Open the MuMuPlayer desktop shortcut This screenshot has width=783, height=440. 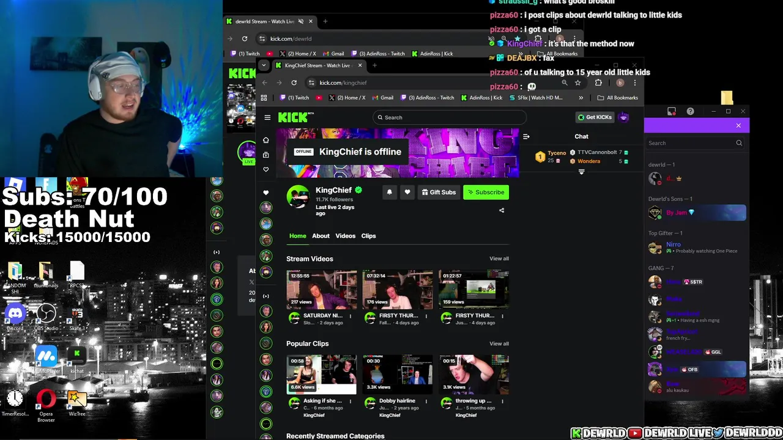tap(46, 359)
